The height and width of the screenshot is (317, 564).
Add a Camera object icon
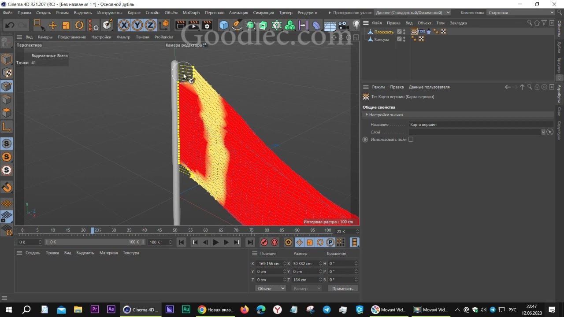pyautogui.click(x=343, y=25)
